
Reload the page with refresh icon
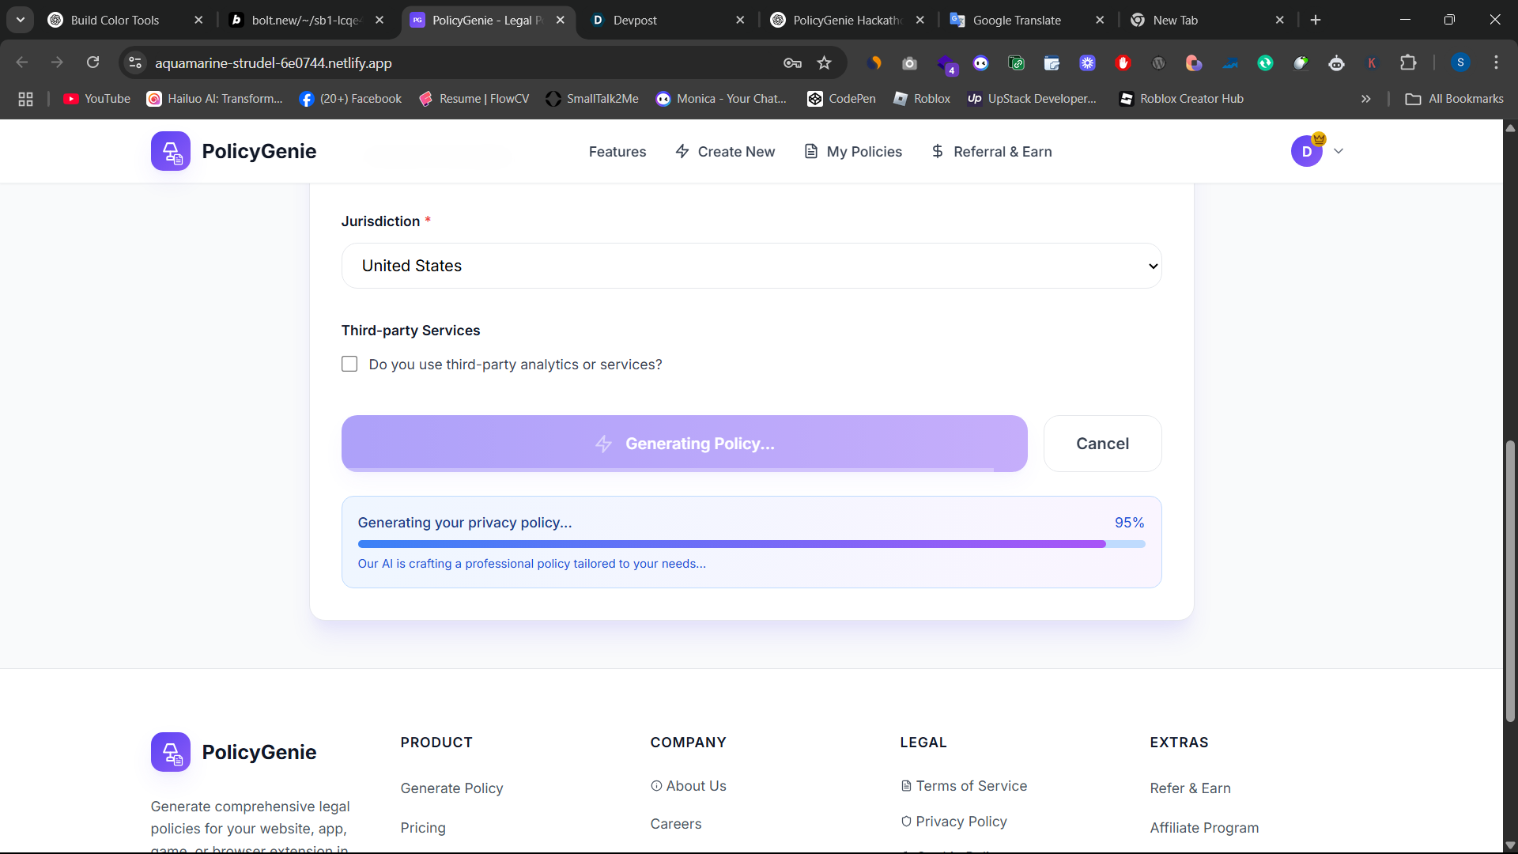pos(93,62)
